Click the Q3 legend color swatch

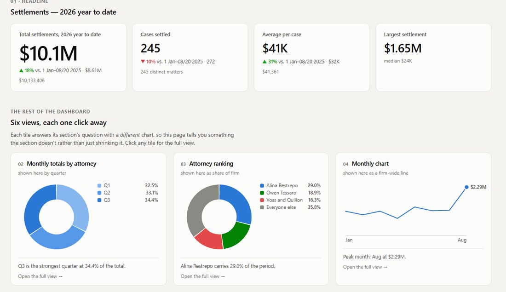[x=99, y=200]
